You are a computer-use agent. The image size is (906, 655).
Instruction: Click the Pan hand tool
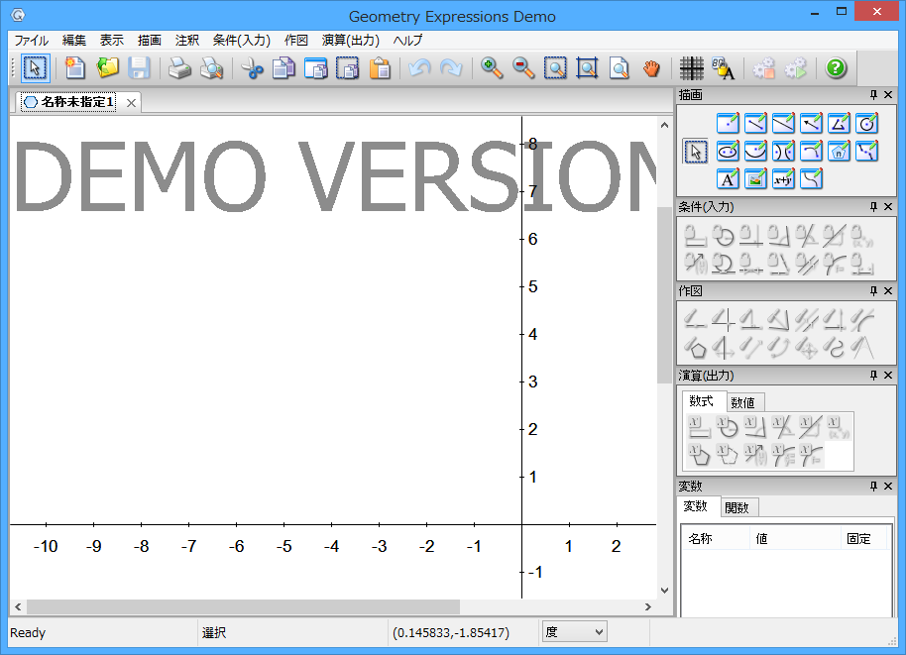click(650, 68)
